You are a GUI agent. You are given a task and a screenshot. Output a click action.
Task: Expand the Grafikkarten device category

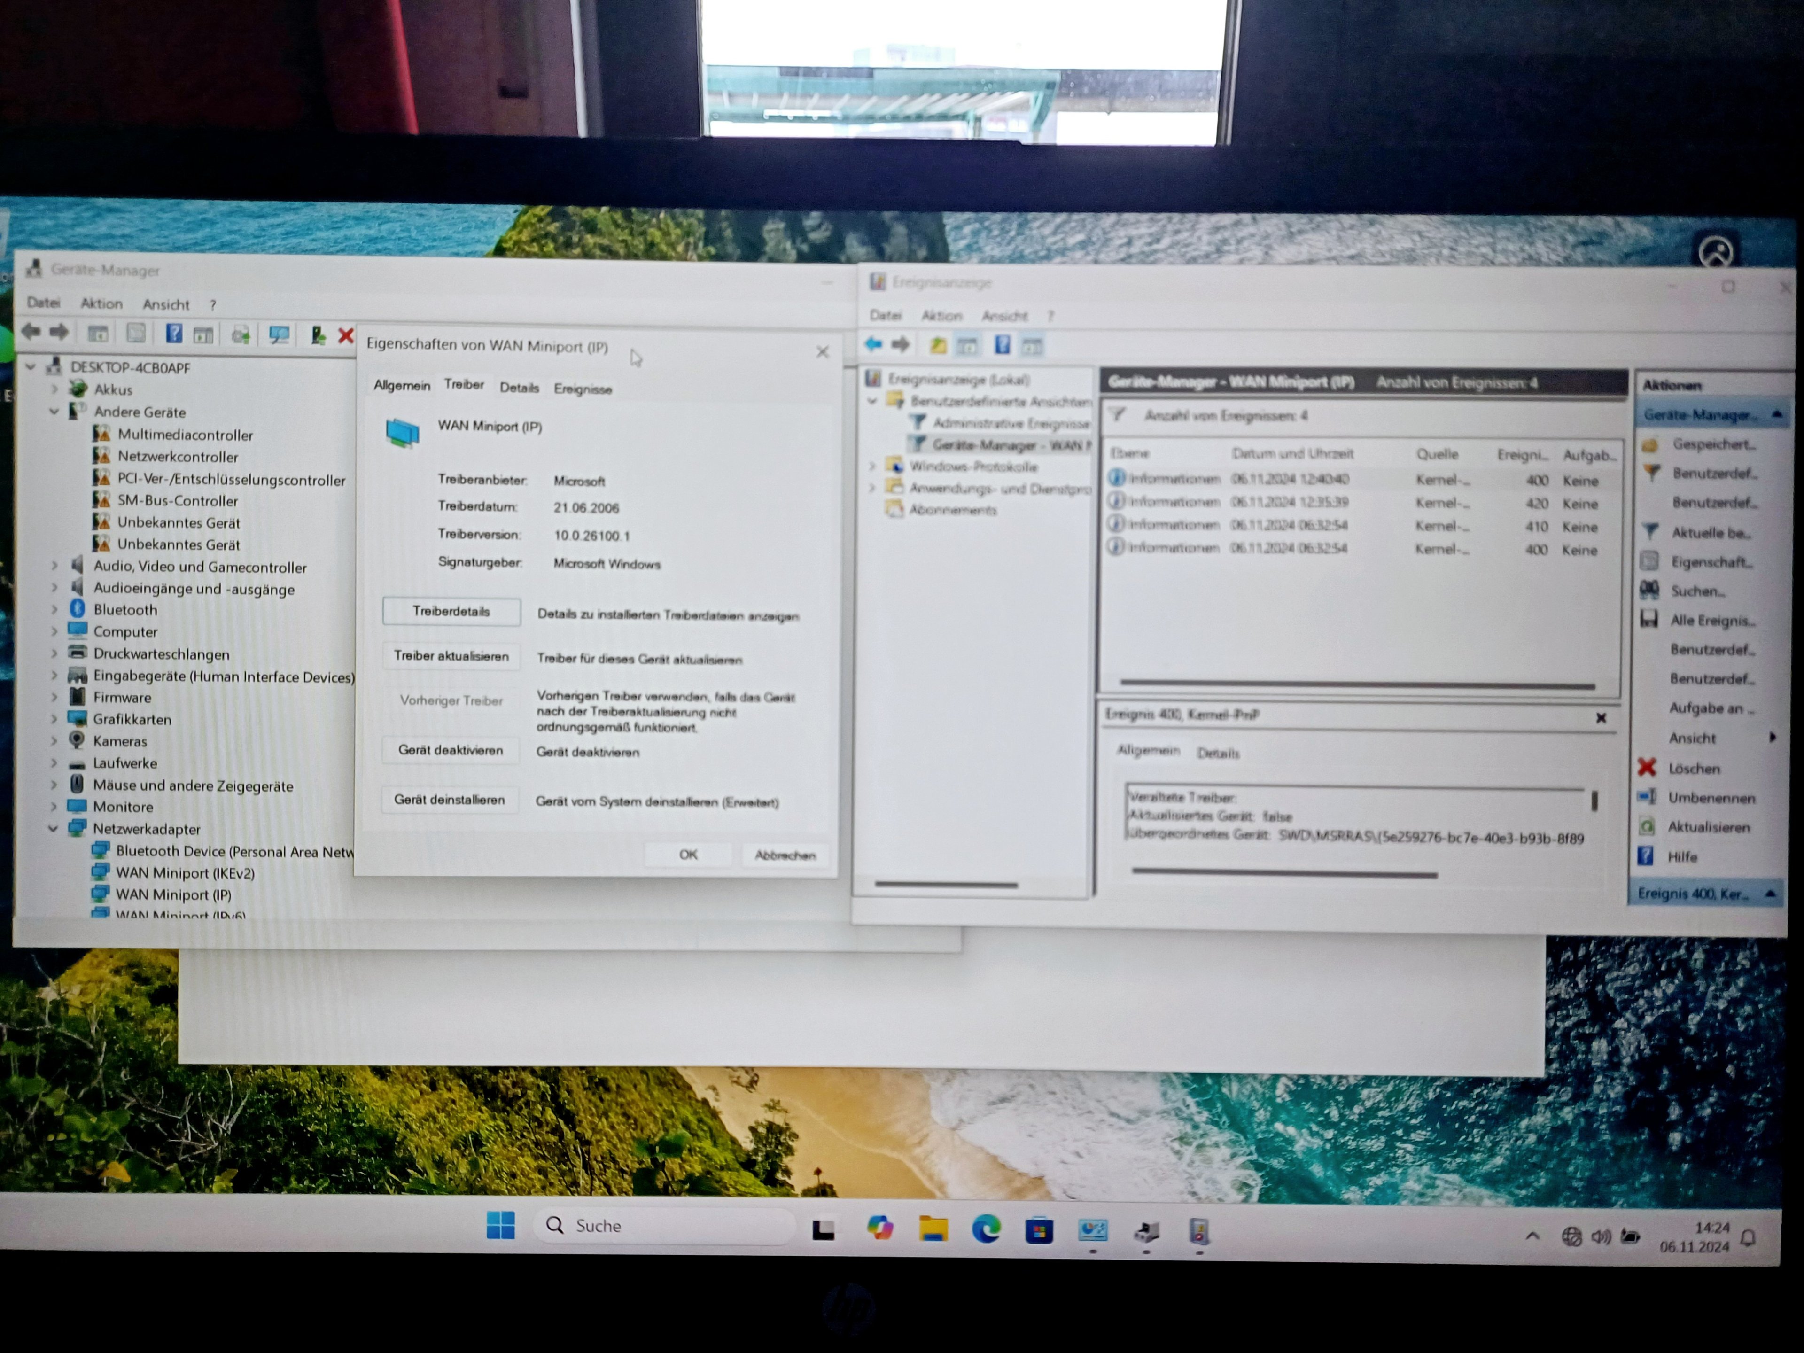[54, 719]
